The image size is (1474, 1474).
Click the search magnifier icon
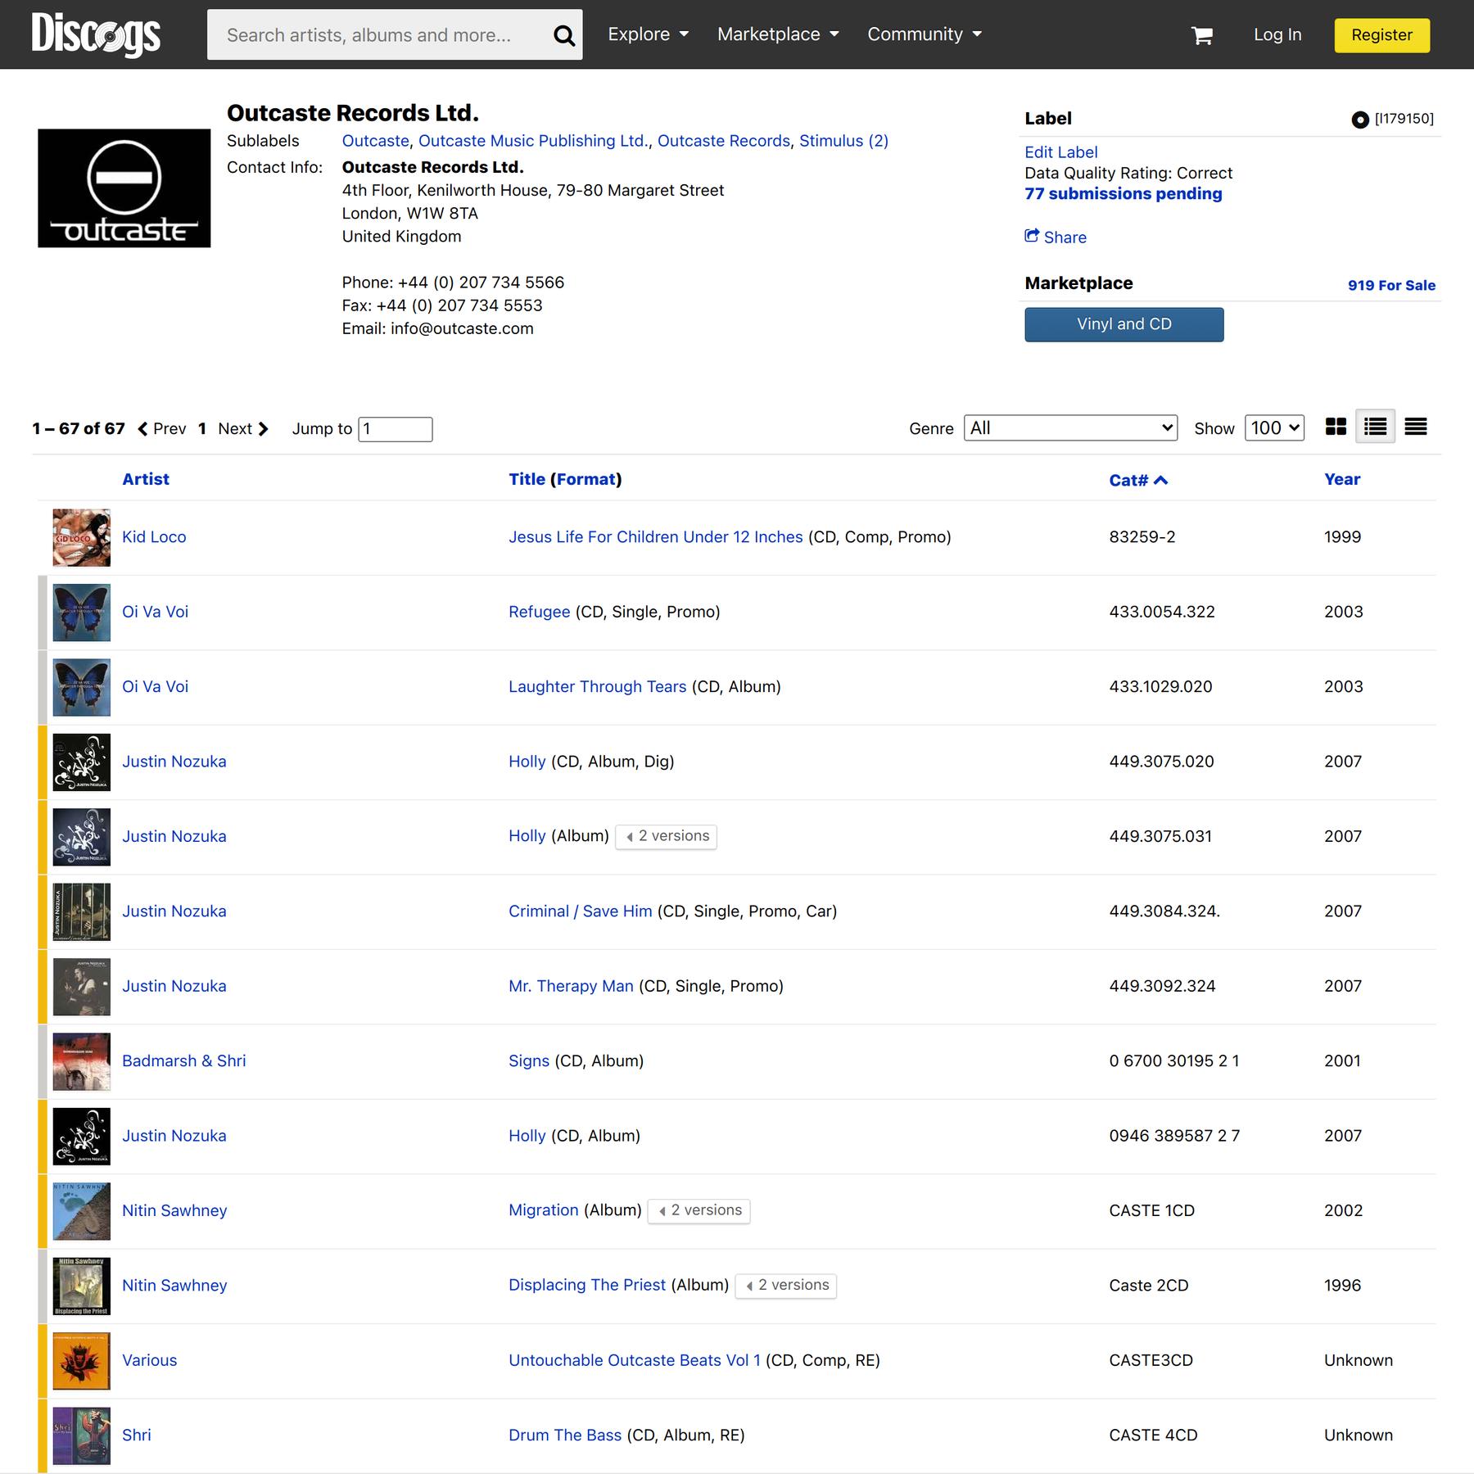563,35
